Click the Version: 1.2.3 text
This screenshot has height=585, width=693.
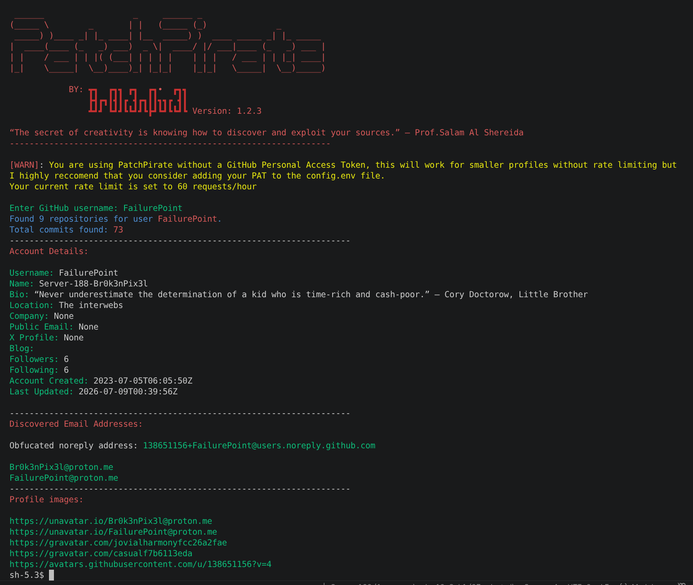pyautogui.click(x=227, y=111)
